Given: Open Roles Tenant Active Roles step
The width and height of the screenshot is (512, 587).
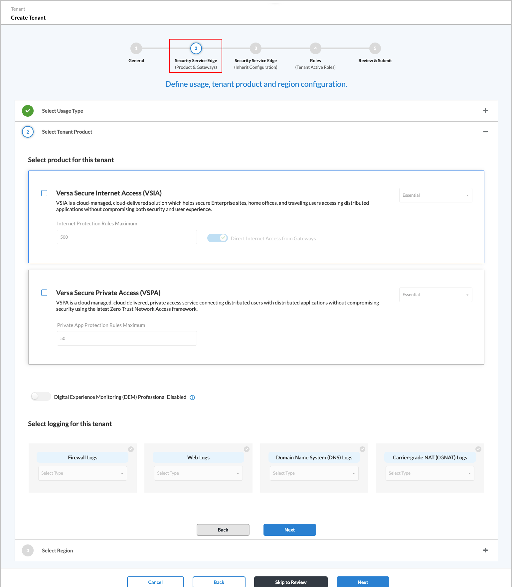Looking at the screenshot, I should 315,64.
